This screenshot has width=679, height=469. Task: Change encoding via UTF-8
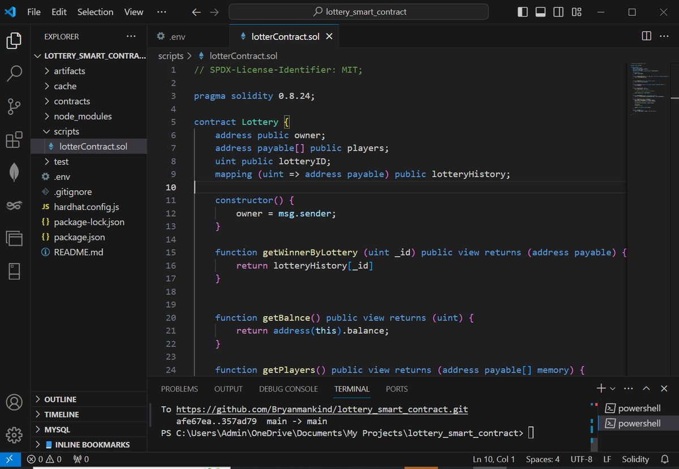(x=582, y=459)
